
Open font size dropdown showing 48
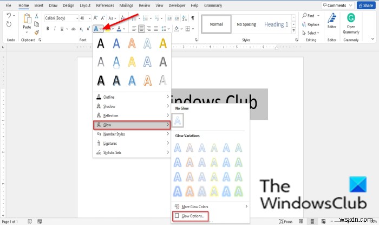(x=89, y=18)
